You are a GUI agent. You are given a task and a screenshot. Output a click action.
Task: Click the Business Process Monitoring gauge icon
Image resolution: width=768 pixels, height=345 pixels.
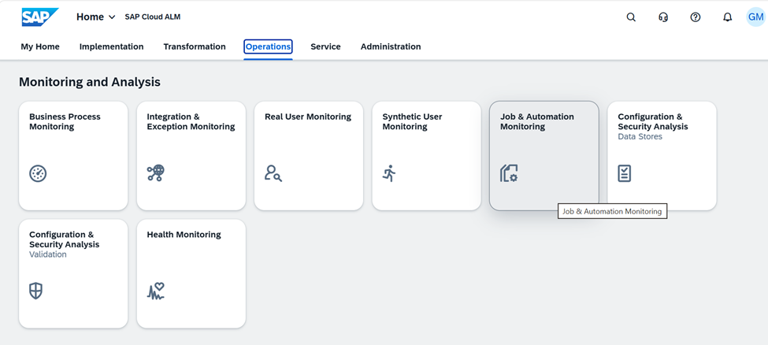38,173
